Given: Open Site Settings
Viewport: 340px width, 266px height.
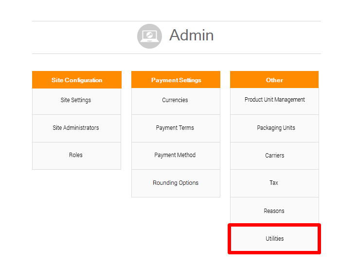Looking at the screenshot, I should [76, 100].
